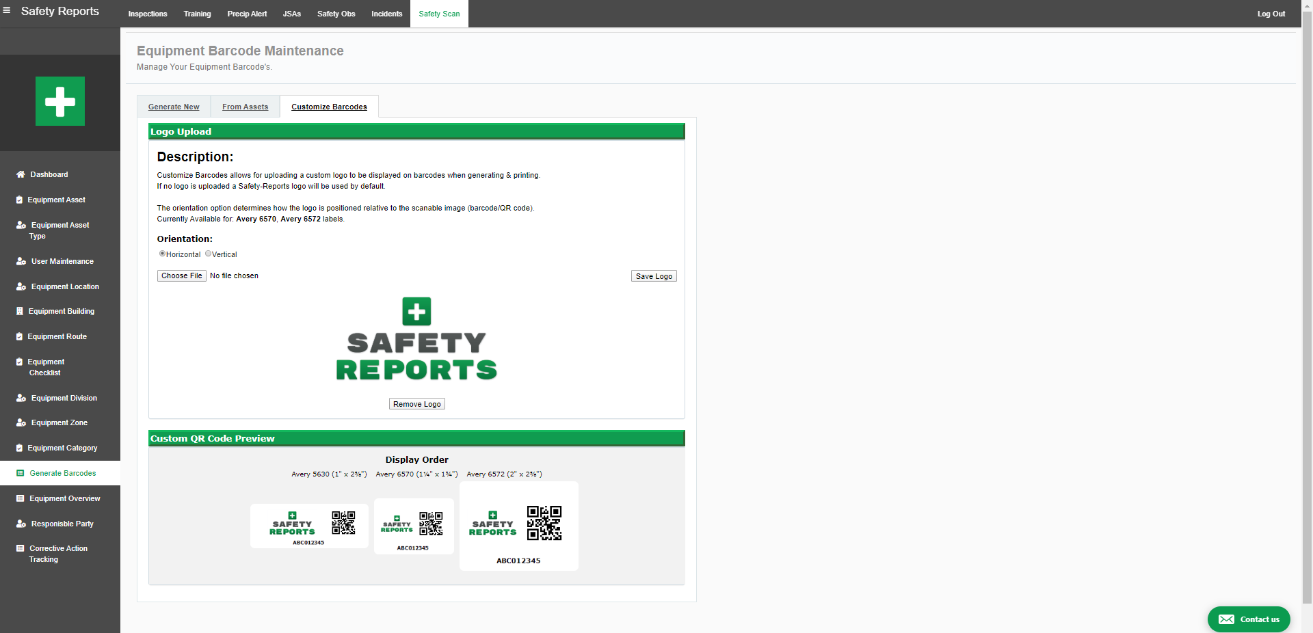Click the Dashboard home icon
Viewport: 1313px width, 633px height.
coord(21,174)
